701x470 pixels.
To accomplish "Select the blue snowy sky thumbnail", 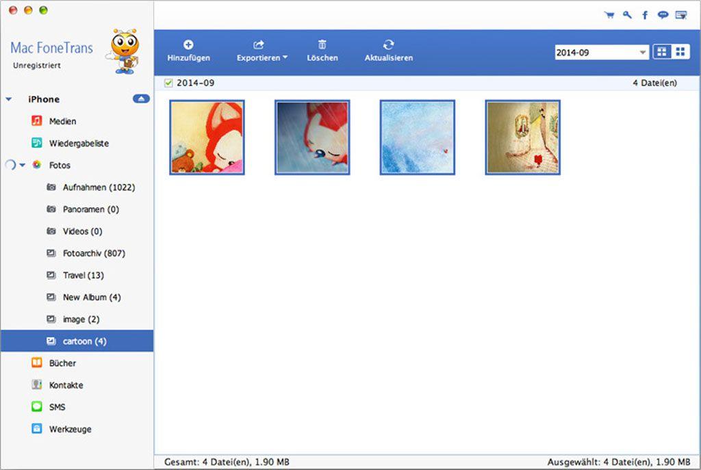I will tap(418, 137).
